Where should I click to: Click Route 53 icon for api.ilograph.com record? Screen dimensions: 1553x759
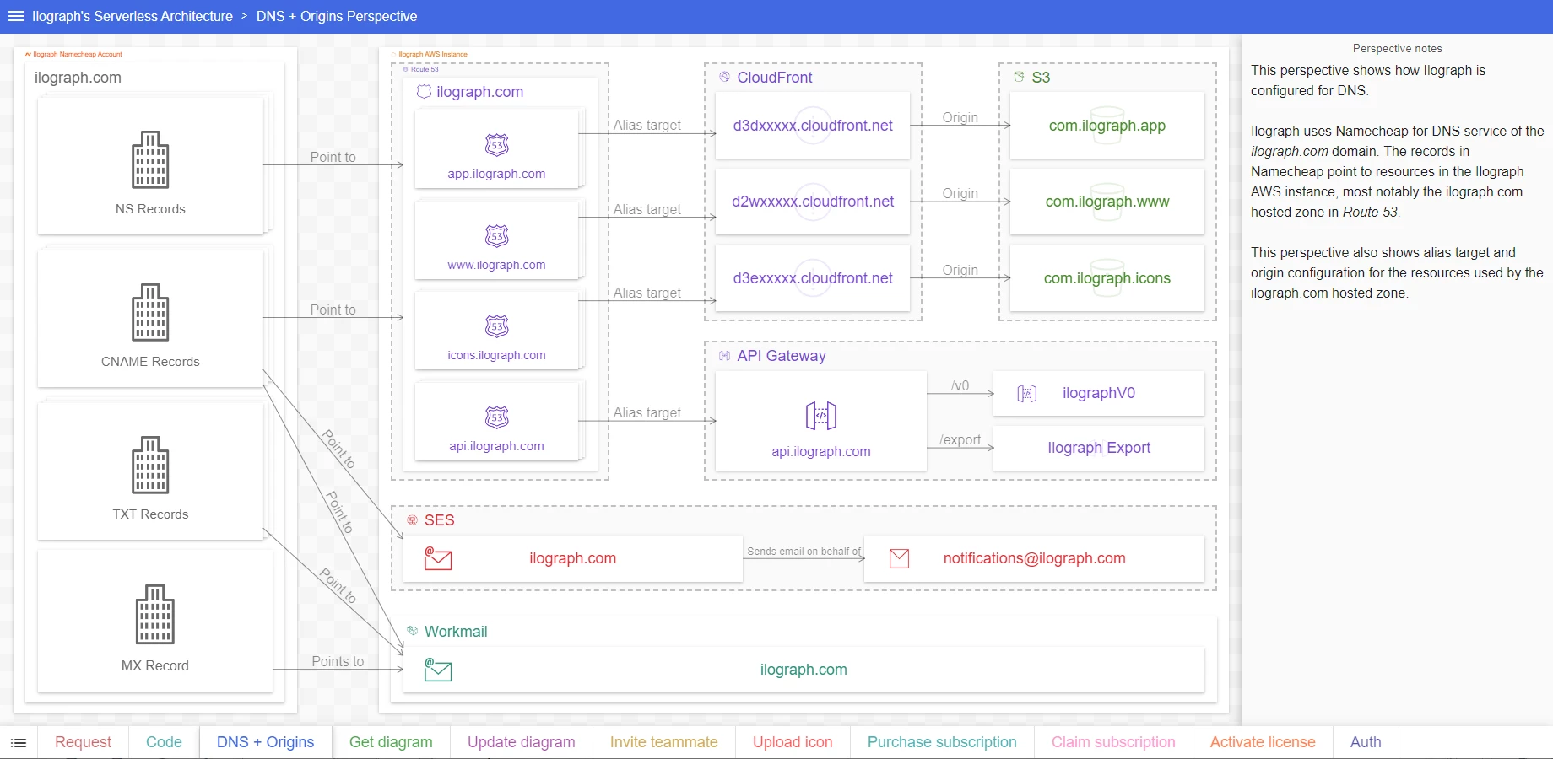pos(497,417)
